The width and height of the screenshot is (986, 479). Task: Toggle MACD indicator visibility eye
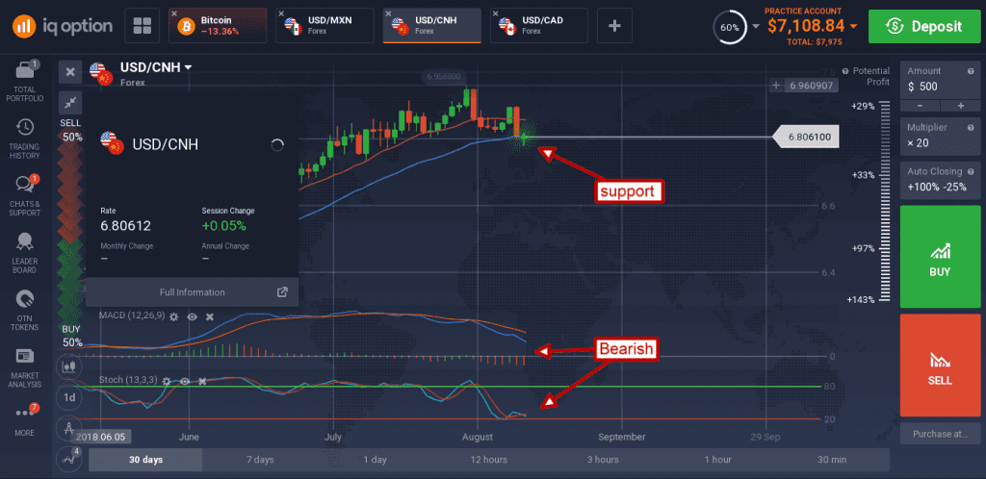click(x=192, y=317)
